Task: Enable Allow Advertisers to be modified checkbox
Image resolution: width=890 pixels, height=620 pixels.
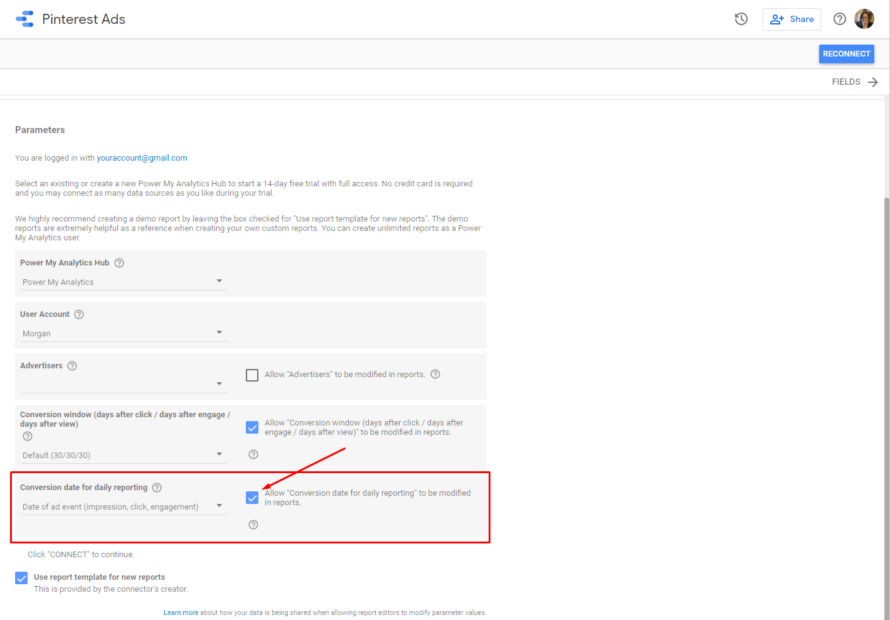Action: pos(252,375)
